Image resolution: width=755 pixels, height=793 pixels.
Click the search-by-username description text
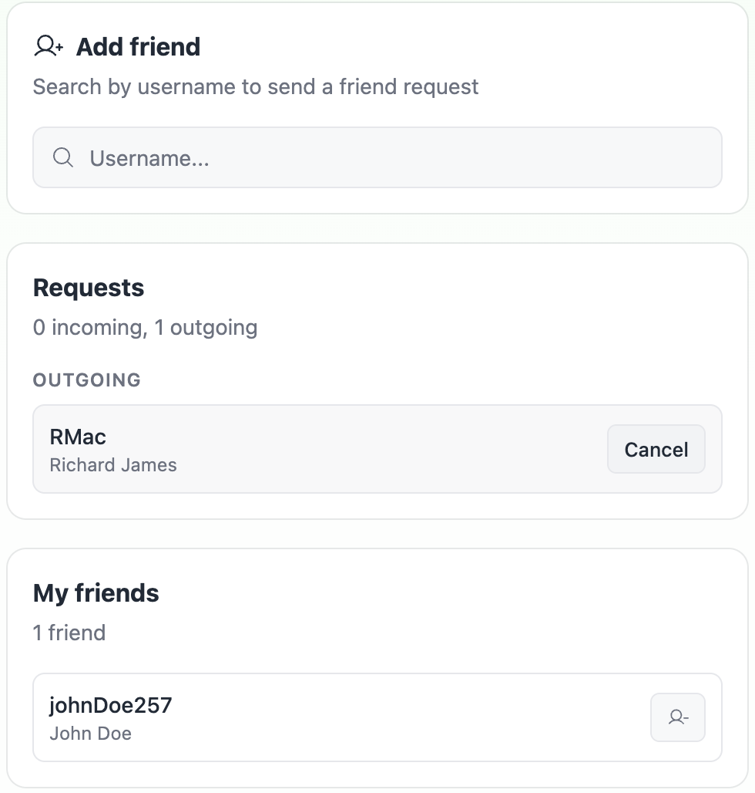pyautogui.click(x=255, y=86)
